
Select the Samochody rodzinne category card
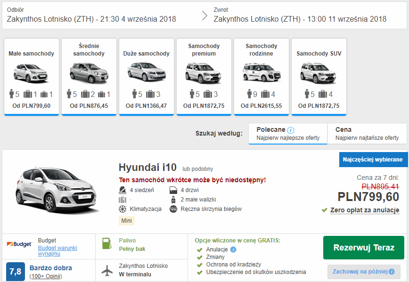262,76
